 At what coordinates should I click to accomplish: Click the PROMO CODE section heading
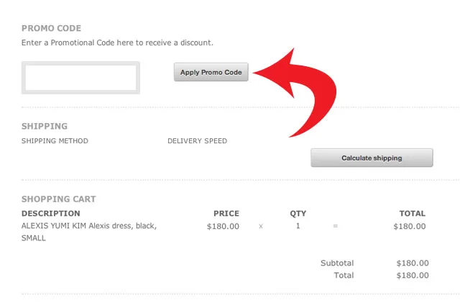click(51, 29)
